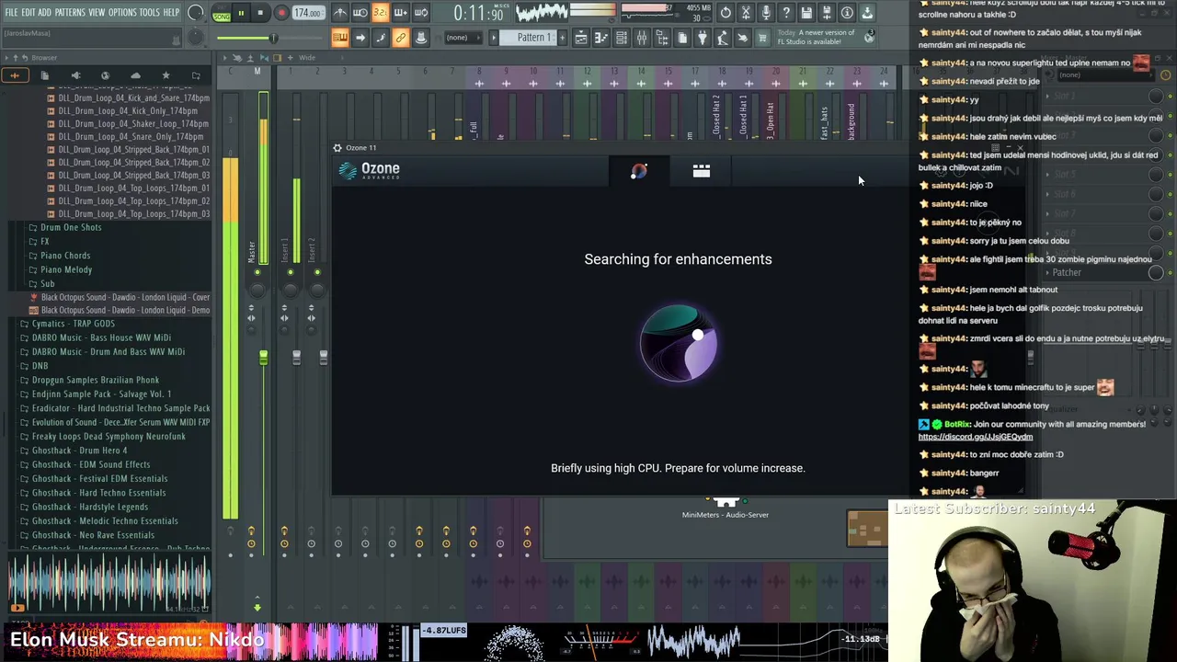Click the export/render download icon
Image resolution: width=1177 pixels, height=662 pixels.
[x=867, y=13]
